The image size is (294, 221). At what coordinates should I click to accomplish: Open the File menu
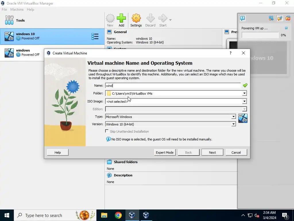pos(4,9)
